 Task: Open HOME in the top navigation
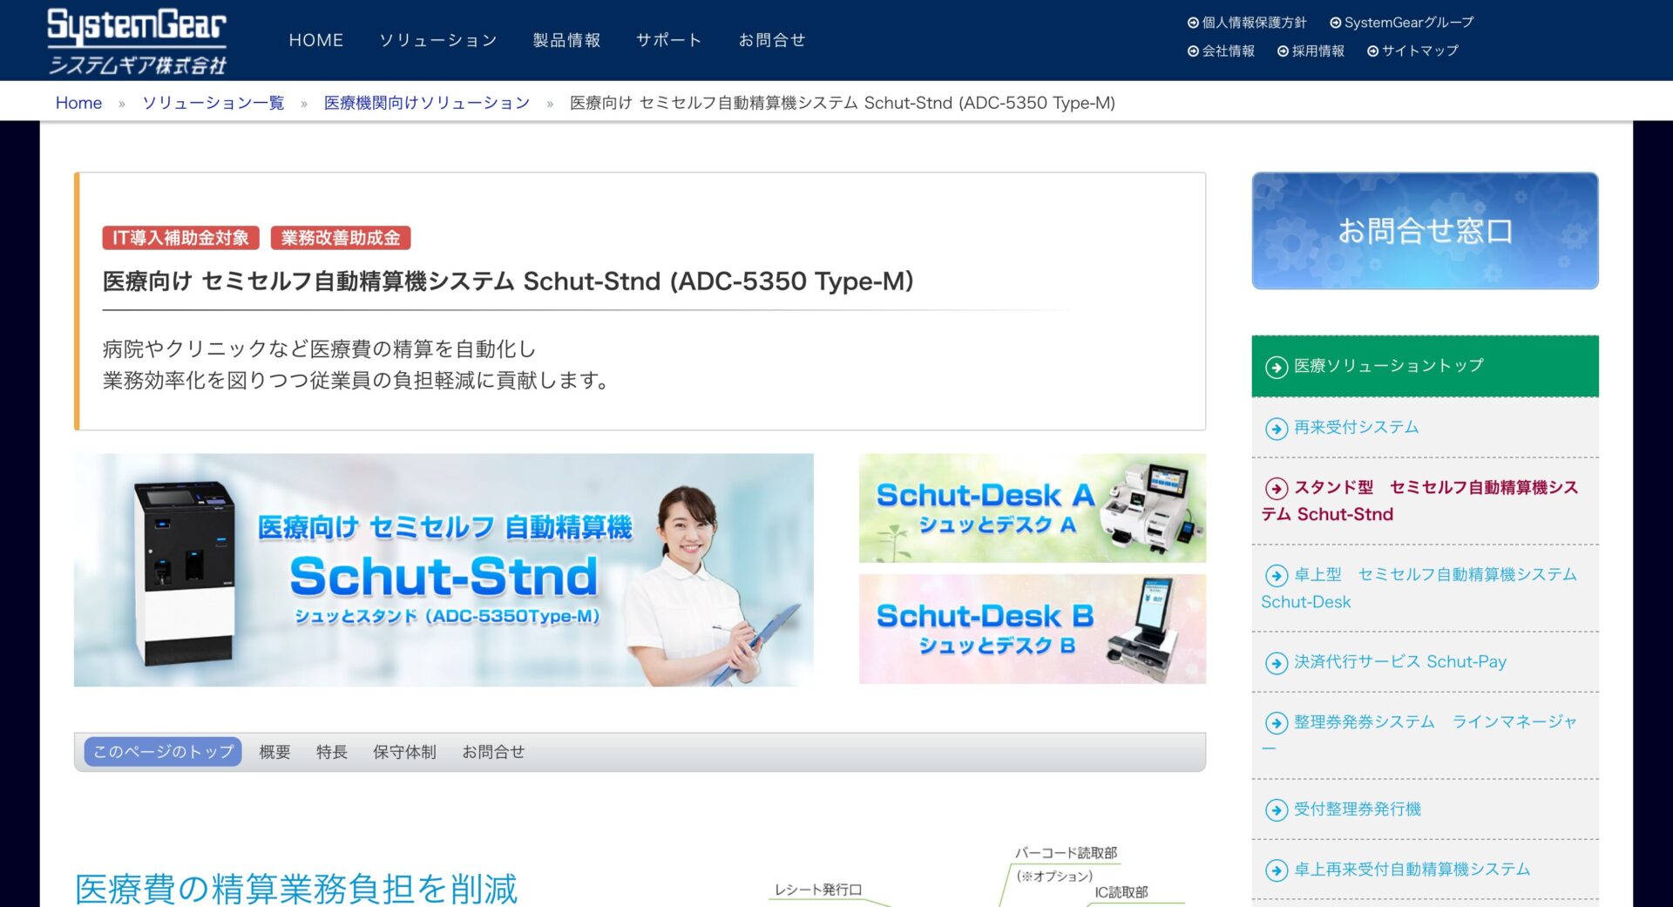click(316, 40)
